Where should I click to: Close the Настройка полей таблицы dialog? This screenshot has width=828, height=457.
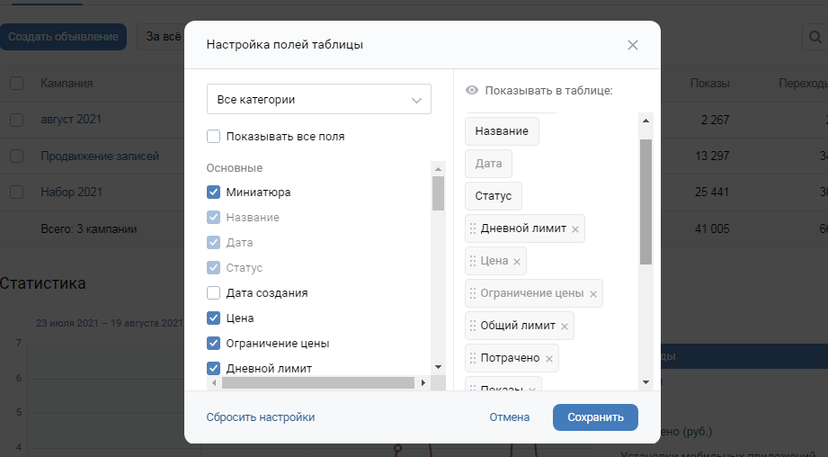click(x=633, y=45)
